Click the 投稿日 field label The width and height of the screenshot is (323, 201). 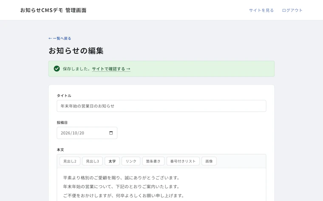(62, 122)
